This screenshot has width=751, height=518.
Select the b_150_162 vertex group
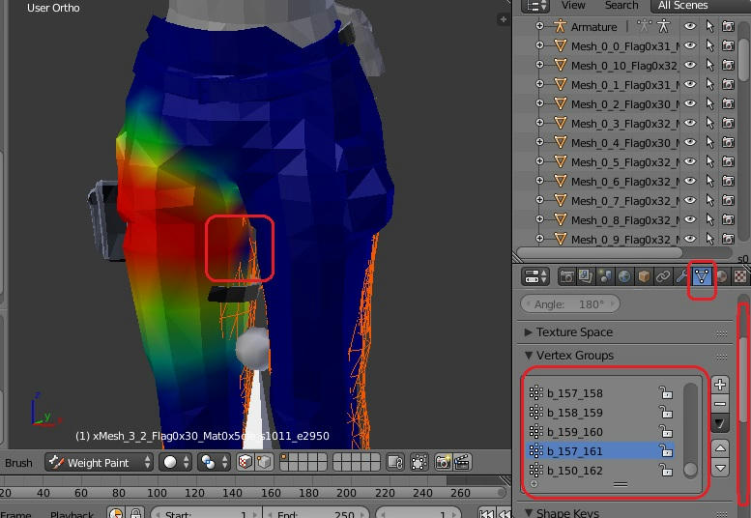575,471
